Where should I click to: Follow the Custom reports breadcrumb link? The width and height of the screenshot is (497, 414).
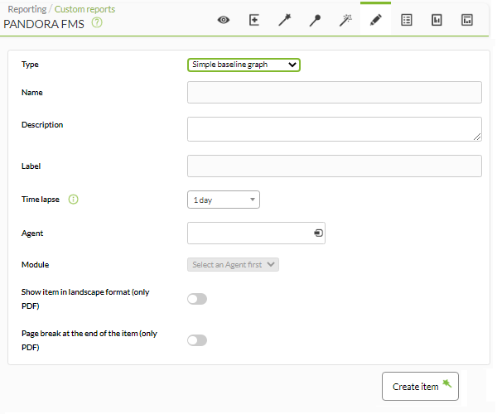pyautogui.click(x=84, y=9)
